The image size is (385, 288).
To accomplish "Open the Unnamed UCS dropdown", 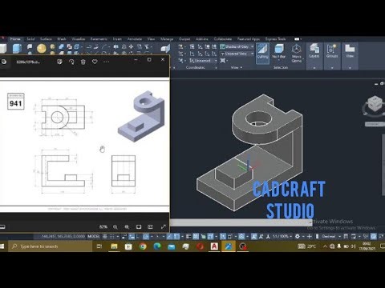I will (x=204, y=61).
